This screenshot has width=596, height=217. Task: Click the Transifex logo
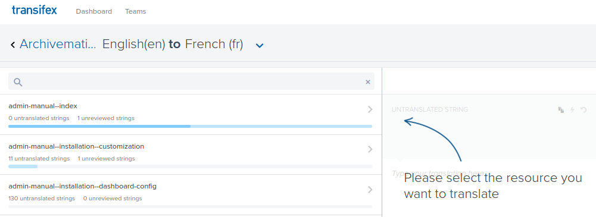click(34, 10)
